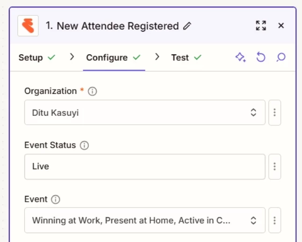This screenshot has height=242, width=302.
Task: Open Event field three-dot options menu
Action: pyautogui.click(x=275, y=221)
